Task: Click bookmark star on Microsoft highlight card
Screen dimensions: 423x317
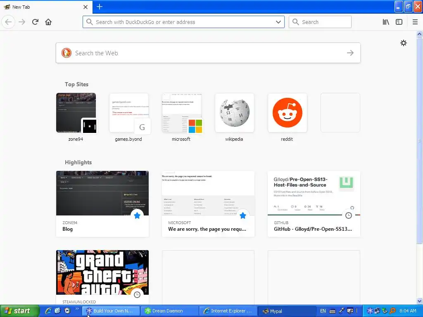Action: point(243,215)
